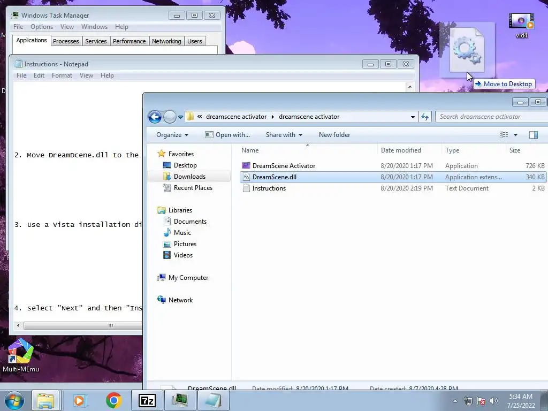The height and width of the screenshot is (411, 548).
Task: Click the network icon in the system tray
Action: pos(468,401)
